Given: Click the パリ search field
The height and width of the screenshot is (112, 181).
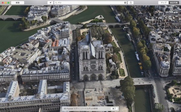Looking at the screenshot, I should click(x=91, y=3).
